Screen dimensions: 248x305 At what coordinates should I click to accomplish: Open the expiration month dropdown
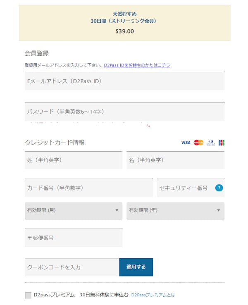point(74,210)
